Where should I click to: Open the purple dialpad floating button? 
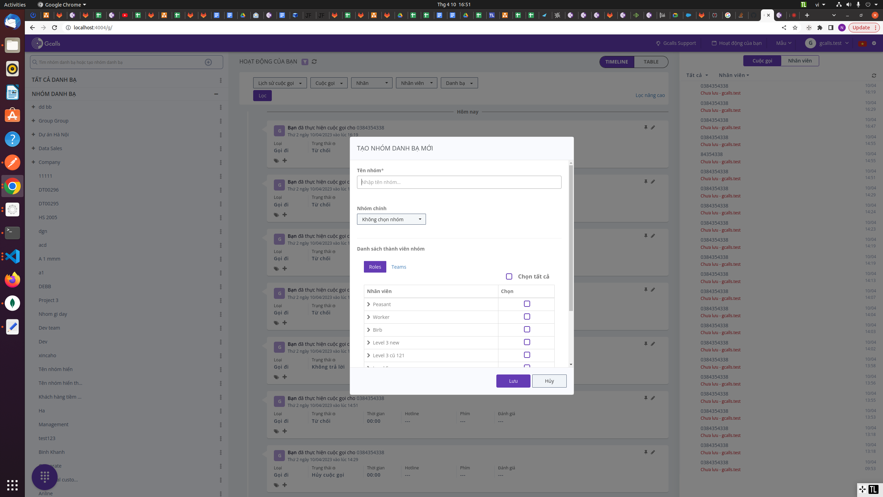(x=44, y=477)
